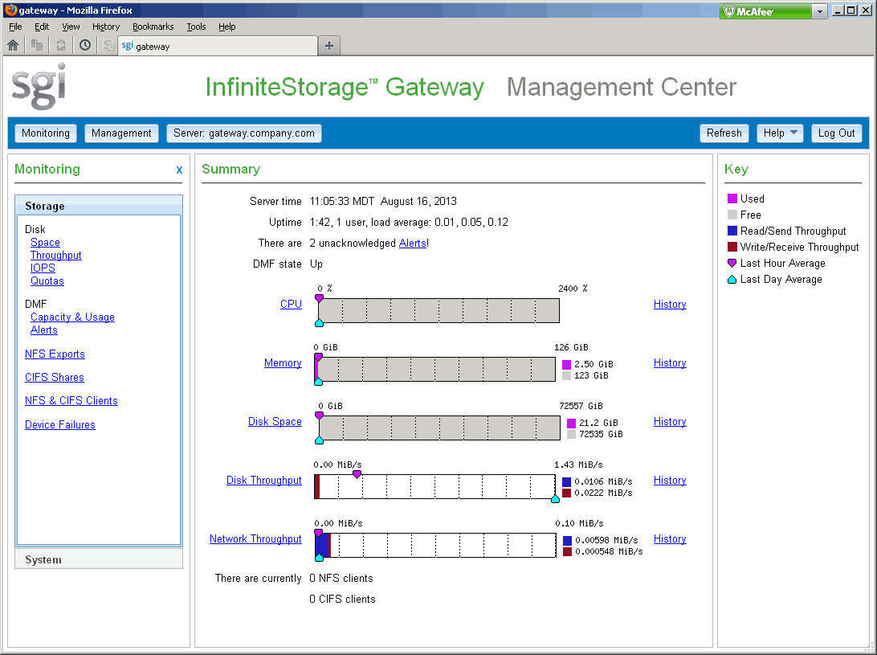Click the Management button
Screen dimensions: 877x655
[x=121, y=133]
